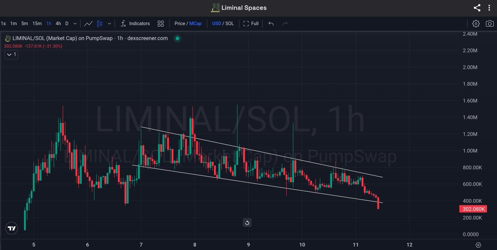Click the LIMINAL/SOL symbol legend title
497x250 pixels.
90,38
